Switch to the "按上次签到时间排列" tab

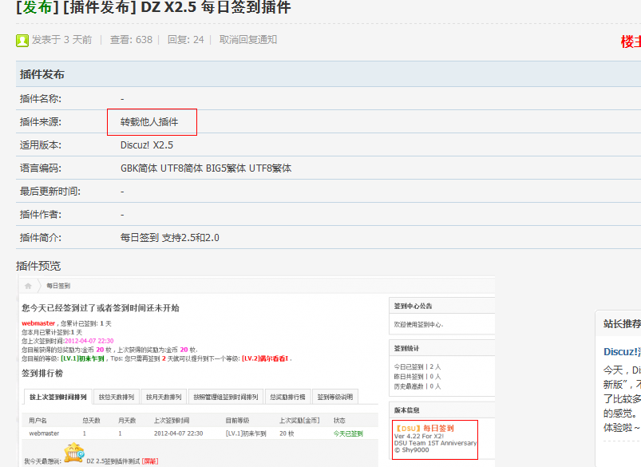(x=58, y=397)
